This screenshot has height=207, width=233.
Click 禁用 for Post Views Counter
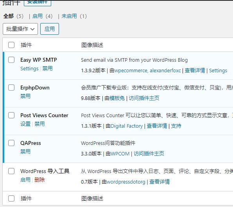(x=39, y=124)
